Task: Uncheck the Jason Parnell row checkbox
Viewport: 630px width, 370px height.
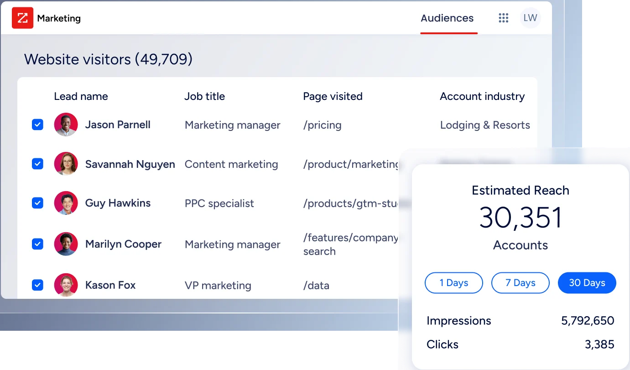Action: click(37, 125)
